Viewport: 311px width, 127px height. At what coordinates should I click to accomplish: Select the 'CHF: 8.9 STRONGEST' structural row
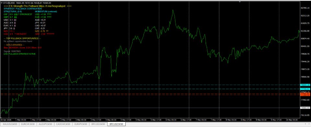click(x=18, y=14)
